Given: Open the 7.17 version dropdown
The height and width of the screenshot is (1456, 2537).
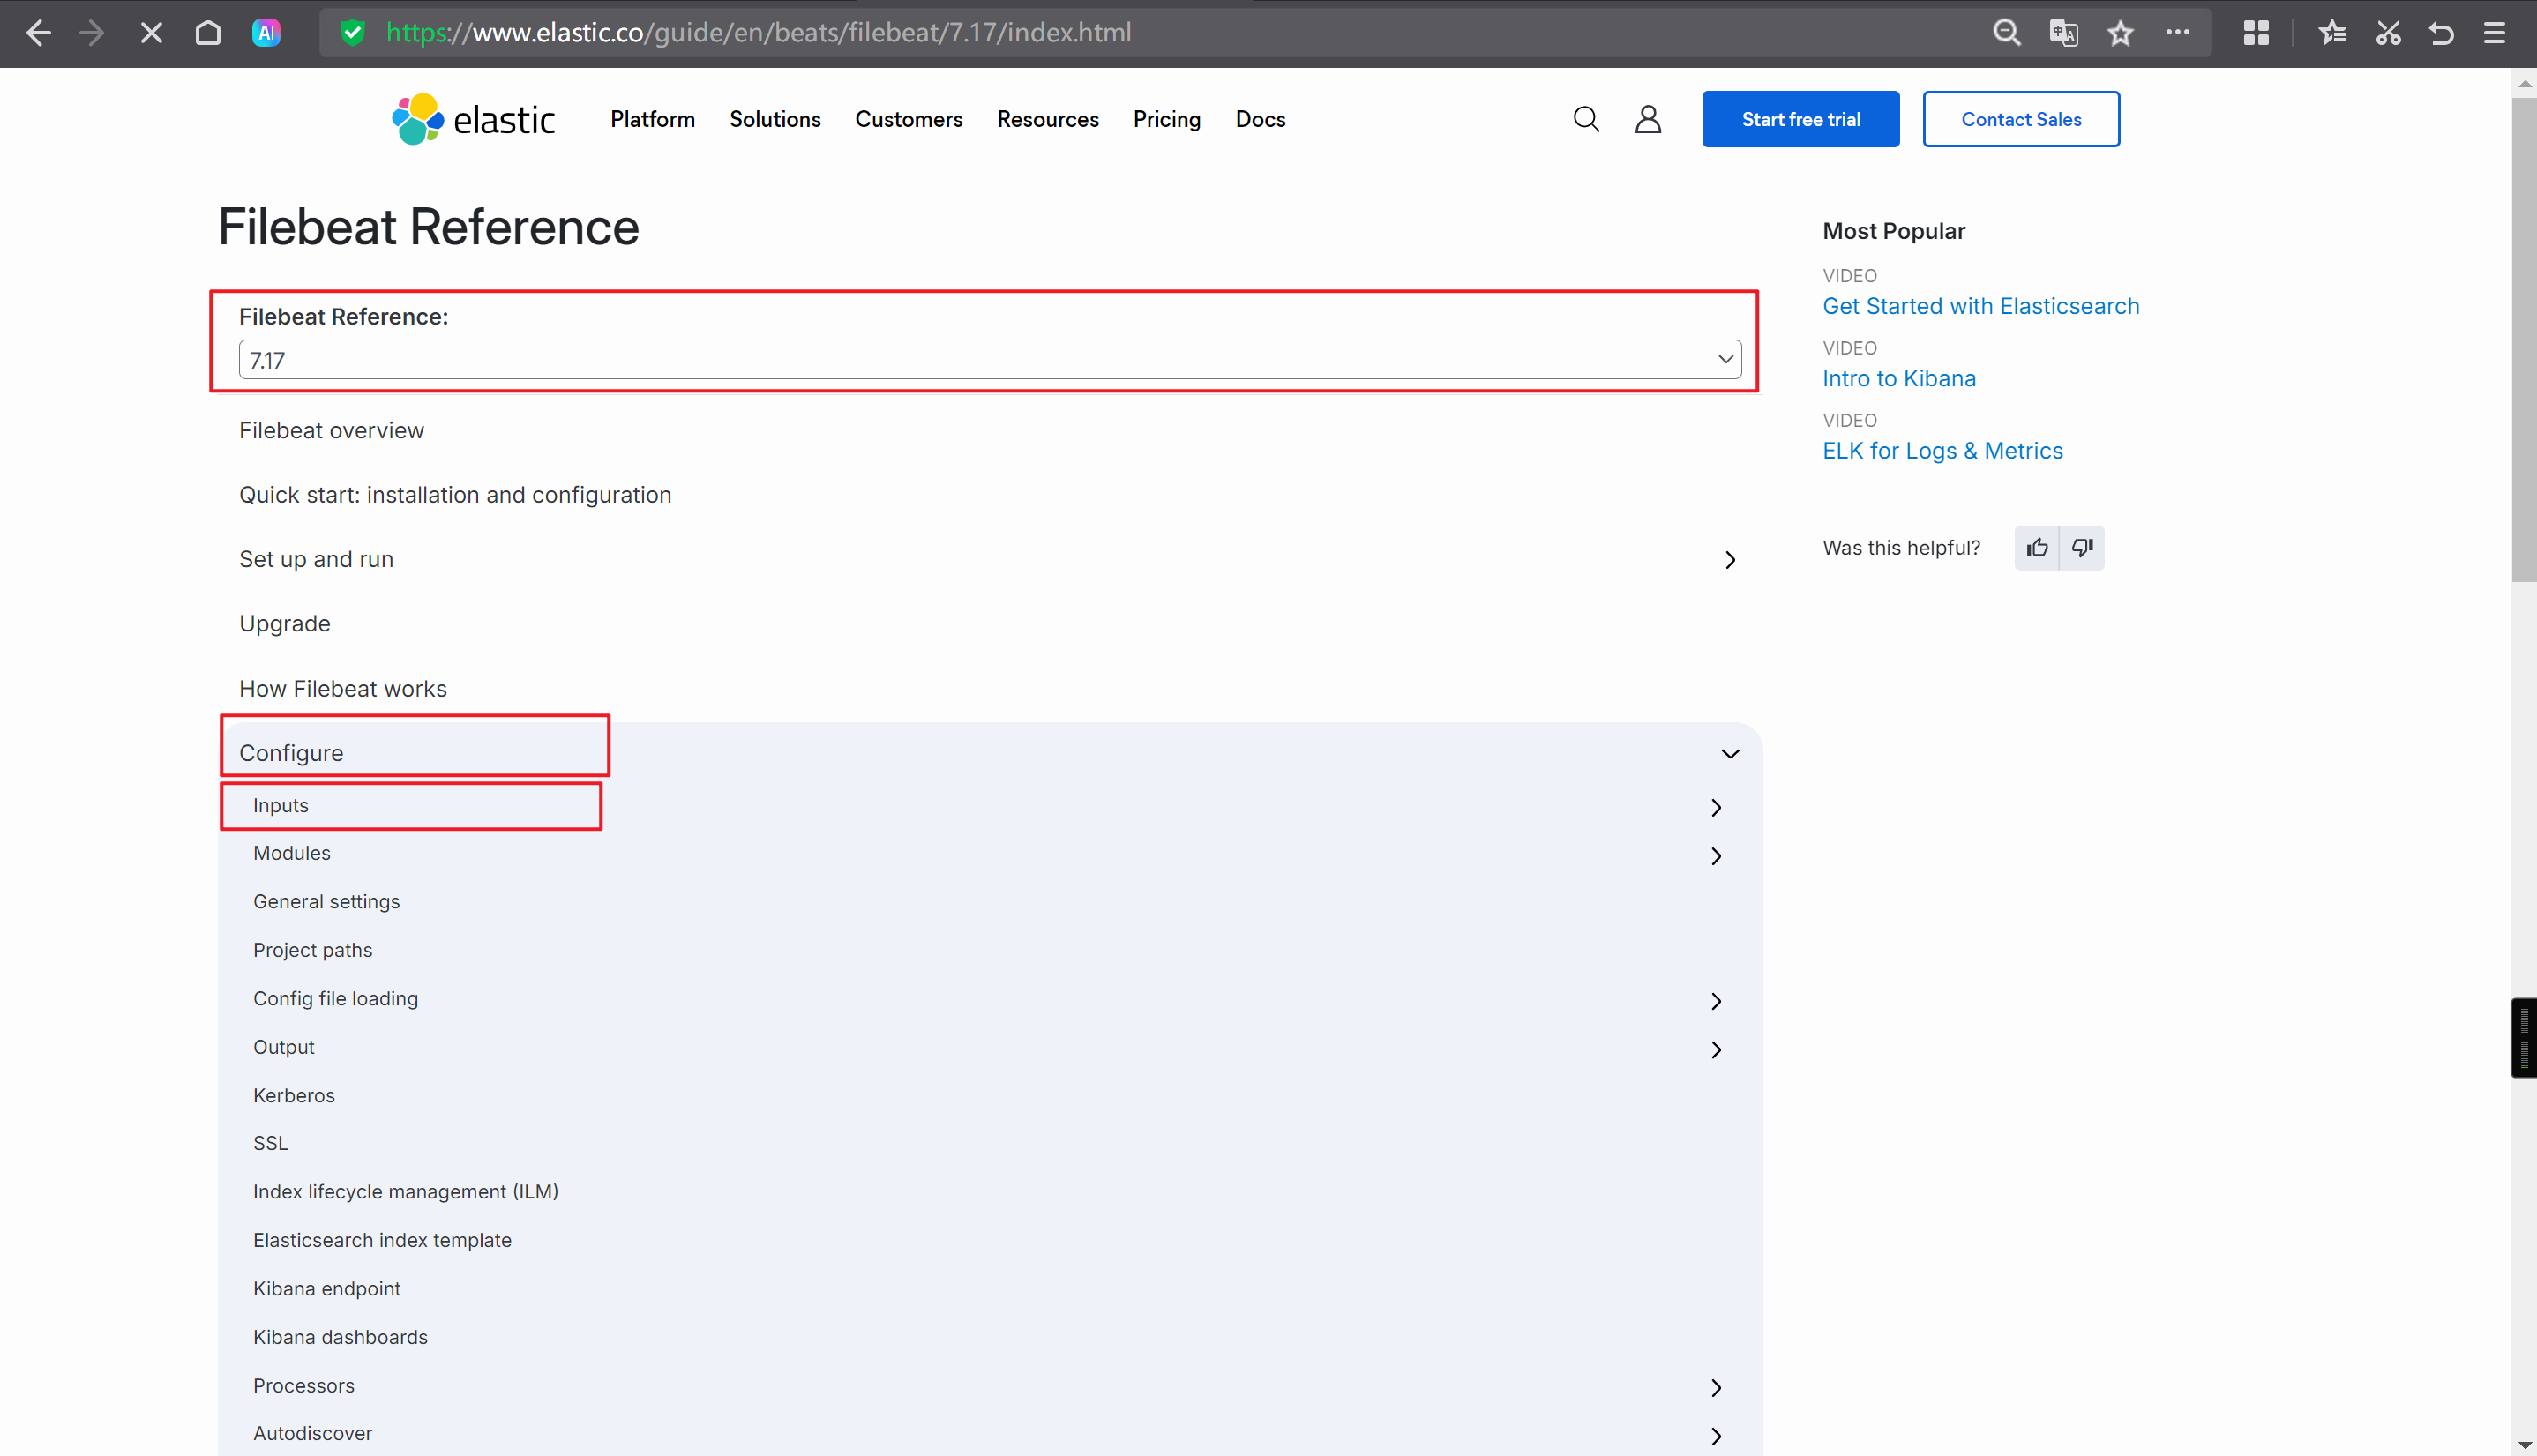Looking at the screenshot, I should click(989, 360).
